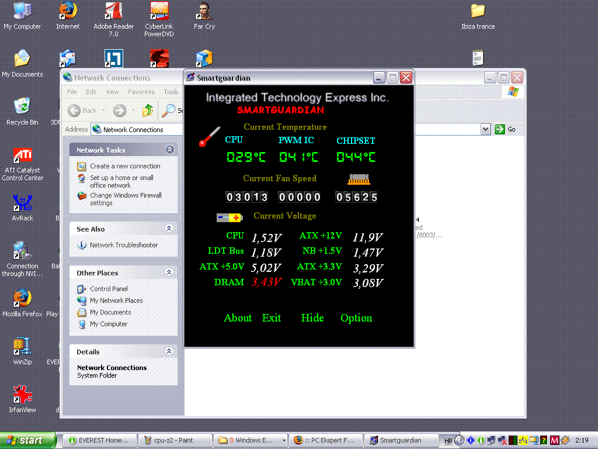598x449 pixels.
Task: Open the Address bar dropdown arrow
Action: click(x=485, y=129)
